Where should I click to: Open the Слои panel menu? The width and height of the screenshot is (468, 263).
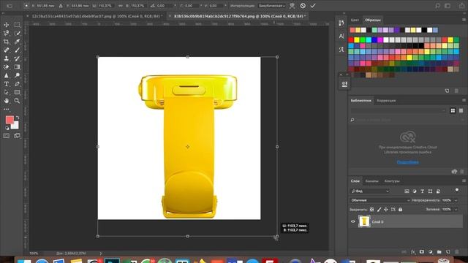pyautogui.click(x=464, y=180)
